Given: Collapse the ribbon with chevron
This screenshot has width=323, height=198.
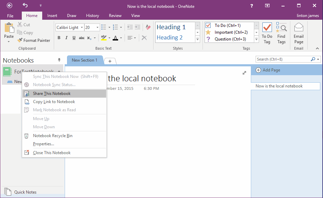Looking at the screenshot, I should [x=318, y=48].
